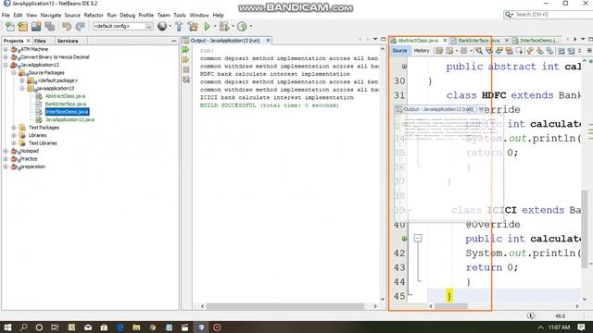Click the New File toolbar icon
Screen dimensions: 593x333
pyautogui.click(x=10, y=27)
